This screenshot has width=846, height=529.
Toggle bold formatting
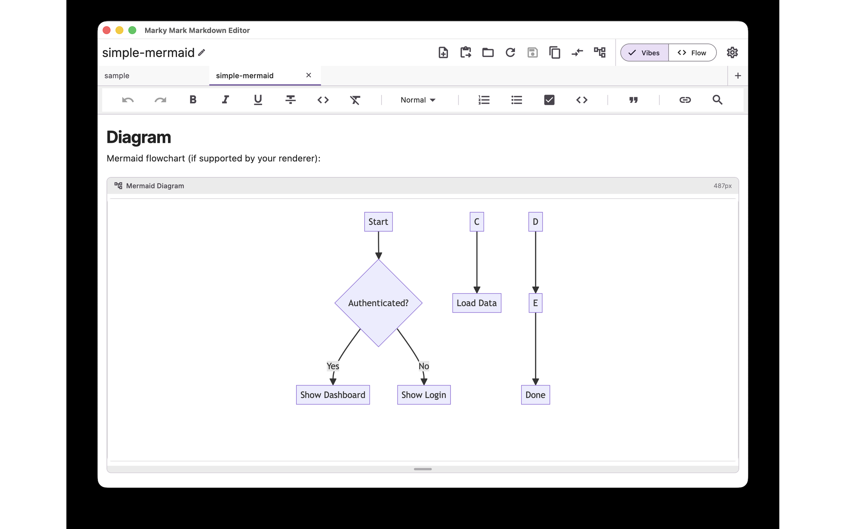(193, 100)
